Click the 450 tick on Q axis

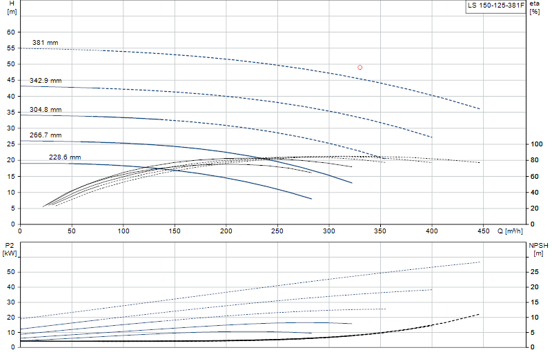point(484,231)
